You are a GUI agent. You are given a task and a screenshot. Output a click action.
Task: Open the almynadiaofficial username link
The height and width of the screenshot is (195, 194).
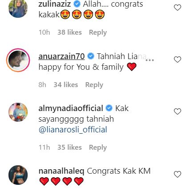[71, 108]
